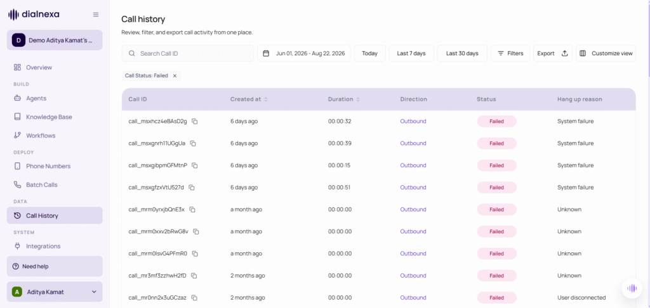The width and height of the screenshot is (650, 308).
Task: Click the search magnifier icon
Action: (x=132, y=53)
